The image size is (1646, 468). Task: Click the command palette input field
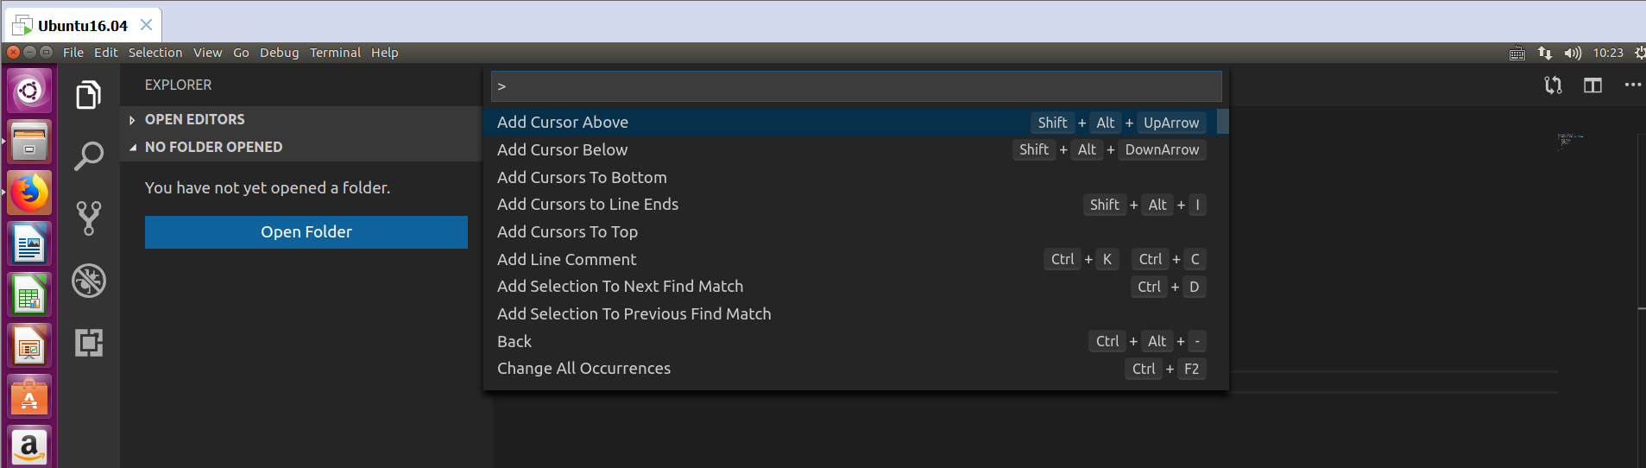[856, 86]
